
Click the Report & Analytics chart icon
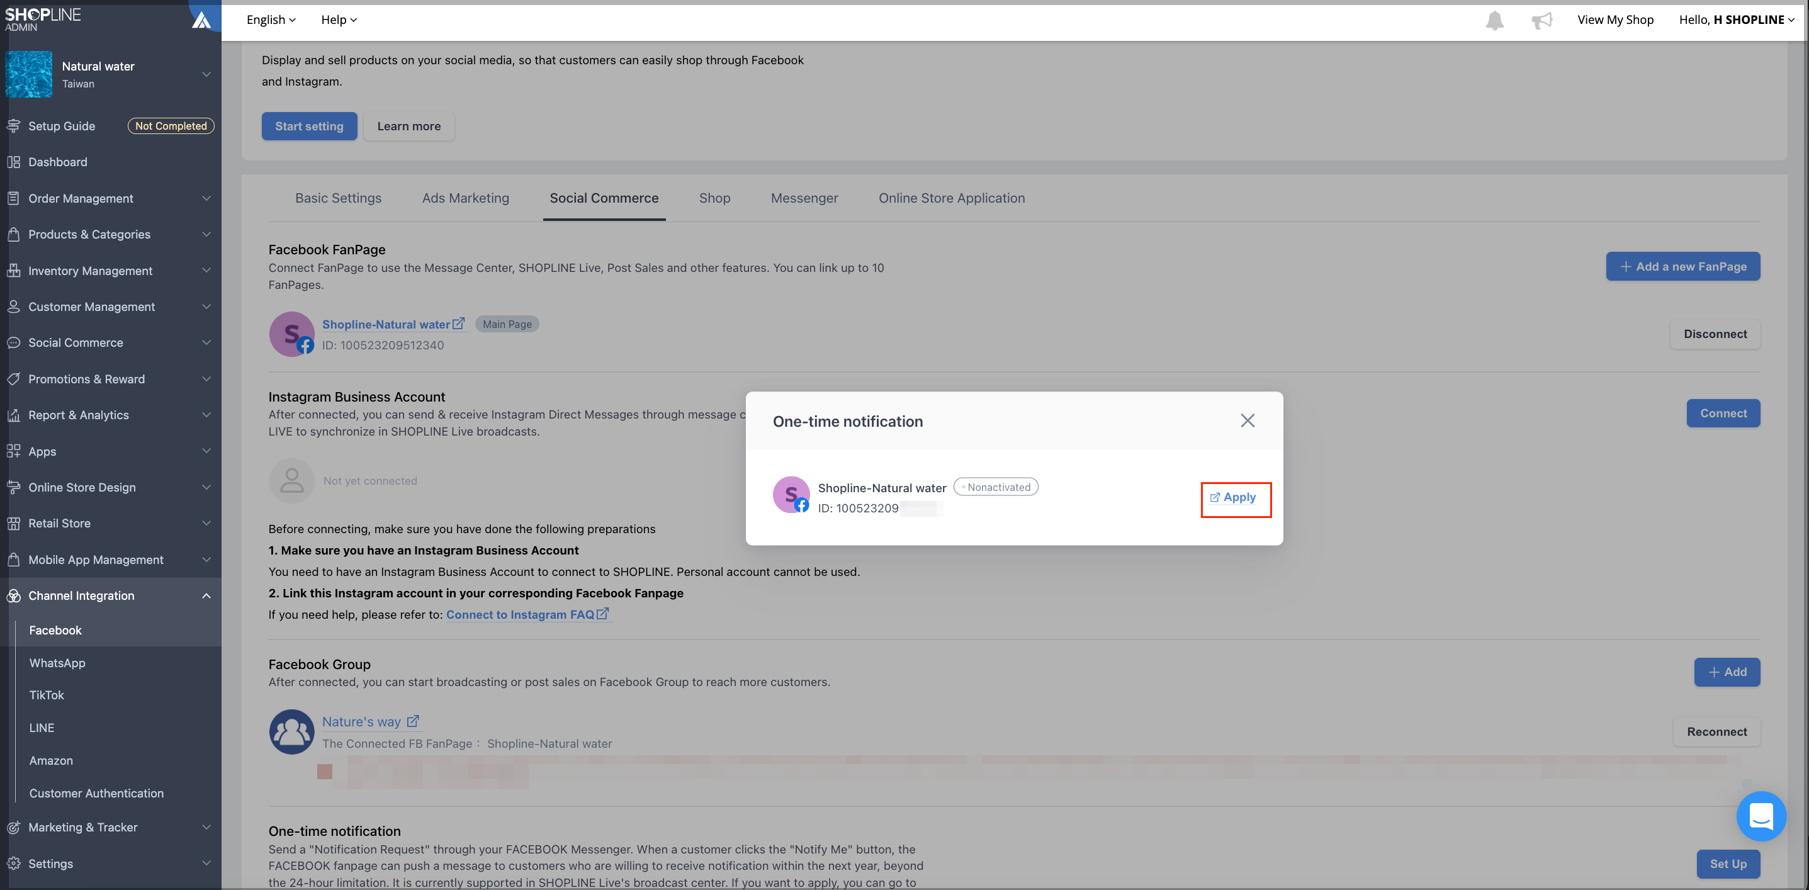[x=13, y=415]
